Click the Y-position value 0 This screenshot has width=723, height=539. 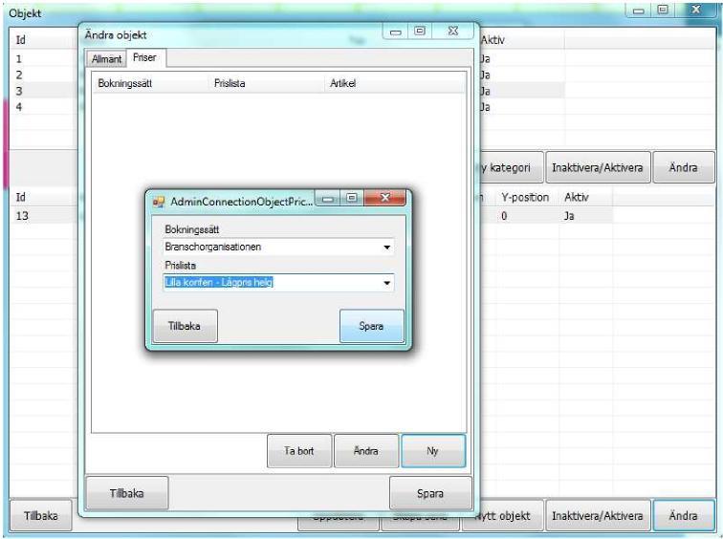point(504,216)
